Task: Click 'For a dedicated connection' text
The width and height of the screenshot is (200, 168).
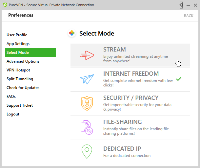Action: point(127,156)
